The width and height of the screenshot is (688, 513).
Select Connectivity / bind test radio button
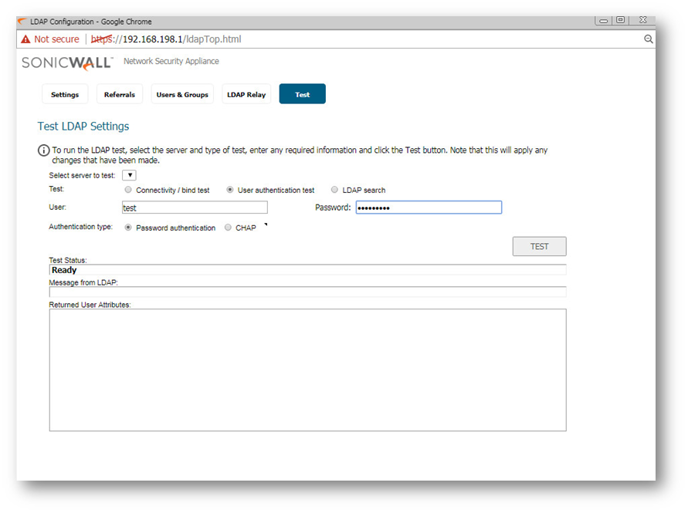[x=127, y=190]
